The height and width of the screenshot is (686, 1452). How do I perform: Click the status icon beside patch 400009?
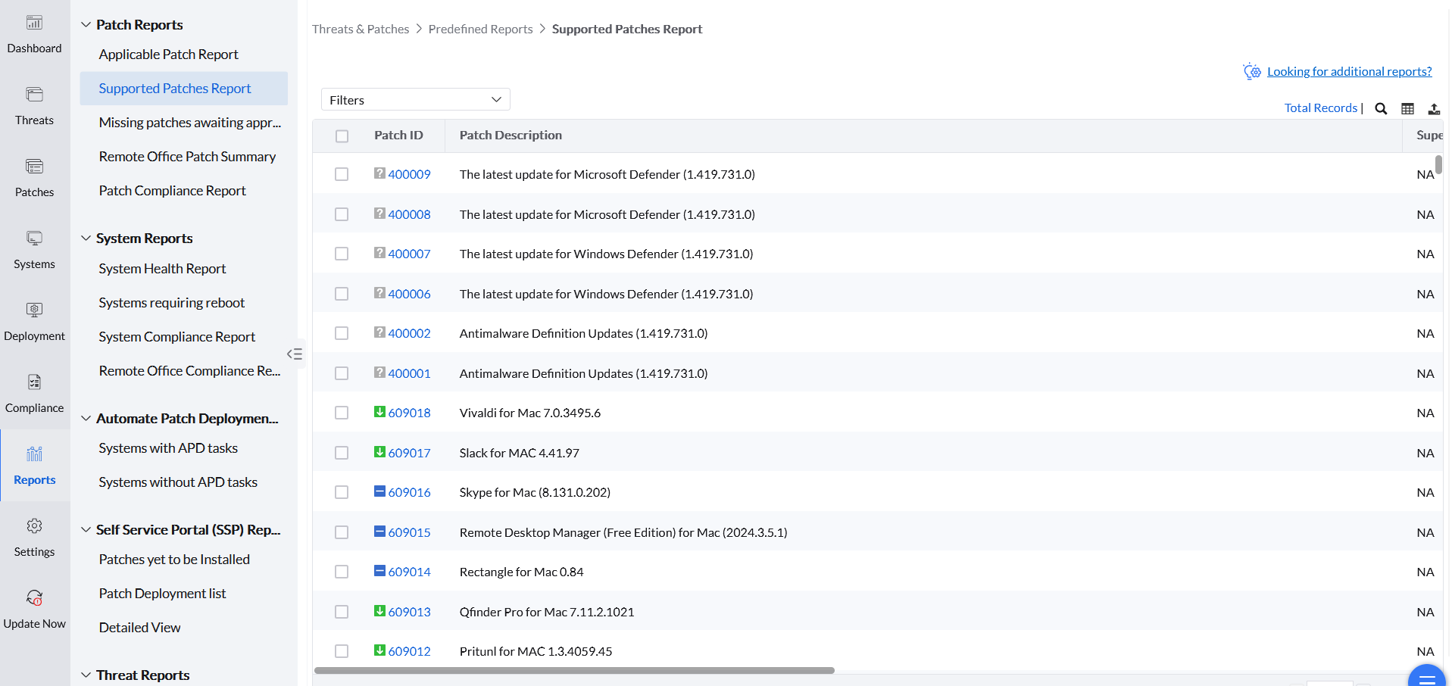379,173
